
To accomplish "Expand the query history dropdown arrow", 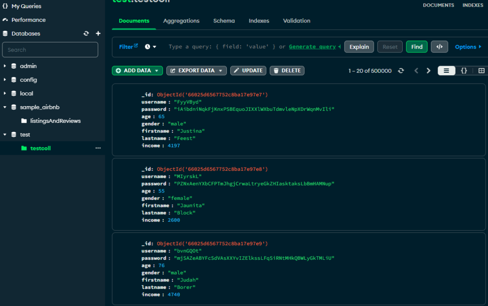I will coord(154,47).
